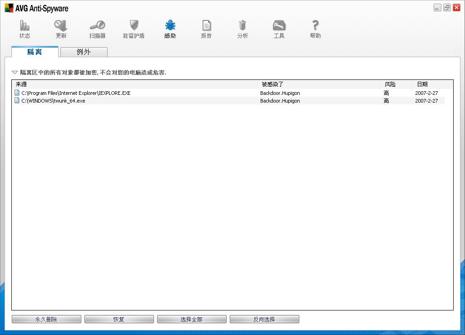This screenshot has width=465, height=335.
Task: Click Backdoor.Hupigon in twunk_64.exe row
Action: tap(280, 100)
